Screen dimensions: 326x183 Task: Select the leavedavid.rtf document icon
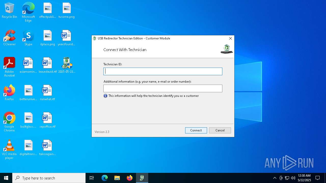[47, 66]
